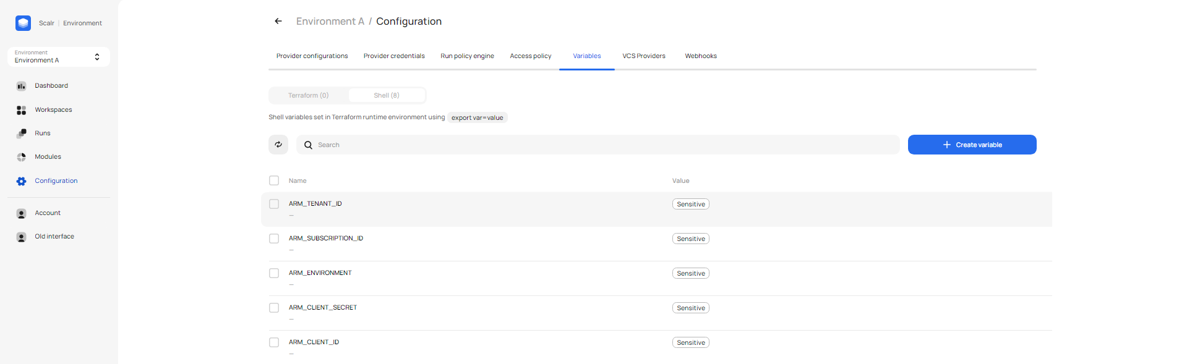
Task: Switch to Run policy engine tab
Action: click(x=467, y=56)
